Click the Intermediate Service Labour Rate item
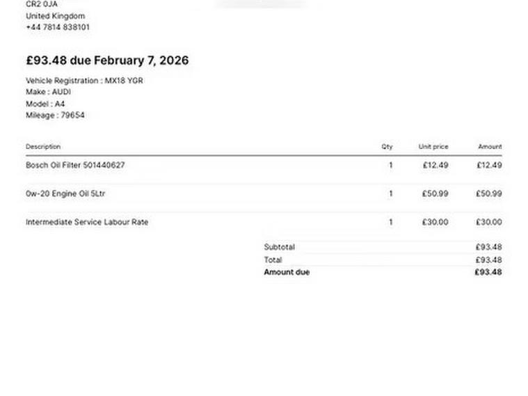Viewport: 528px width, 396px height. (87, 223)
